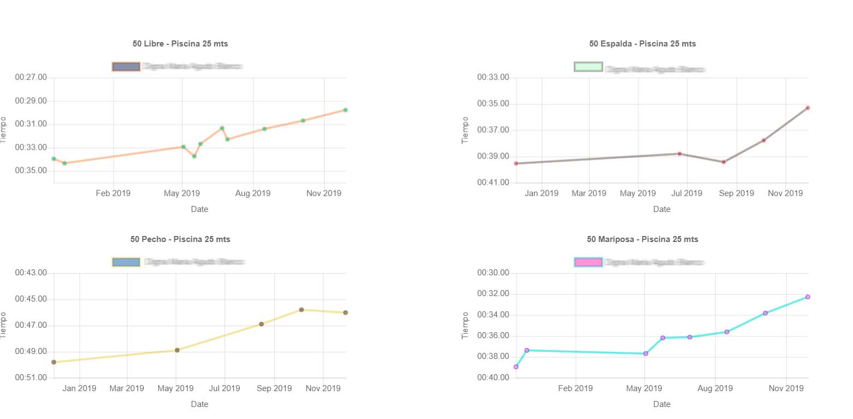853x419 pixels.
Task: Select the final 50 Espalda point near 00:35
Action: point(807,108)
